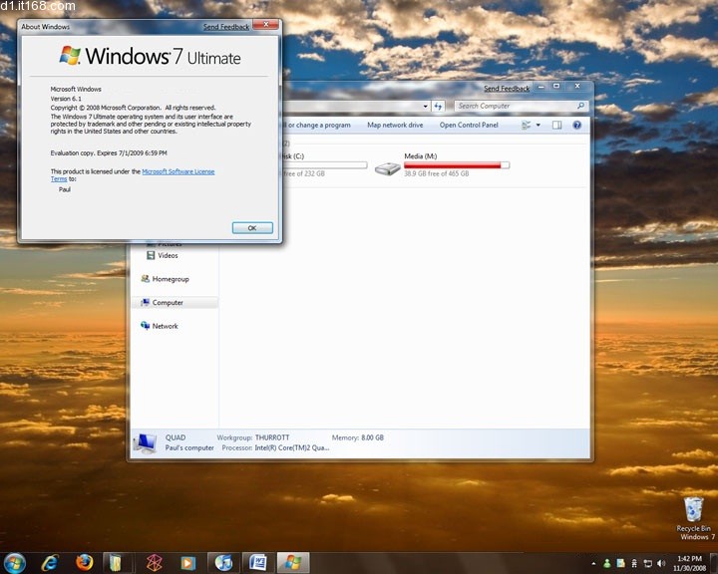
Task: Click Send Feedback in About Windows
Action: point(226,27)
